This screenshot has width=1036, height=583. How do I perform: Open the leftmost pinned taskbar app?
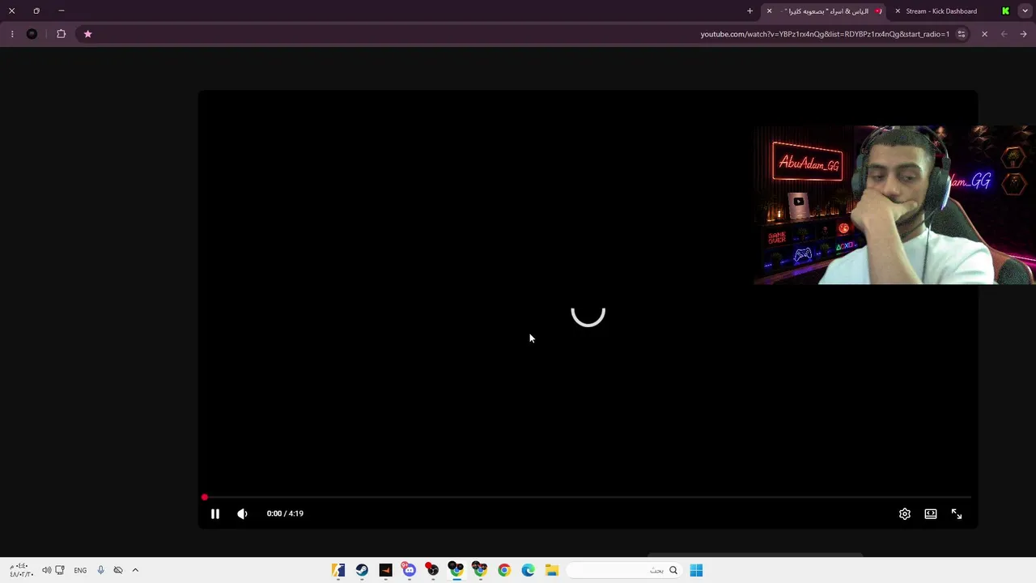tap(338, 570)
